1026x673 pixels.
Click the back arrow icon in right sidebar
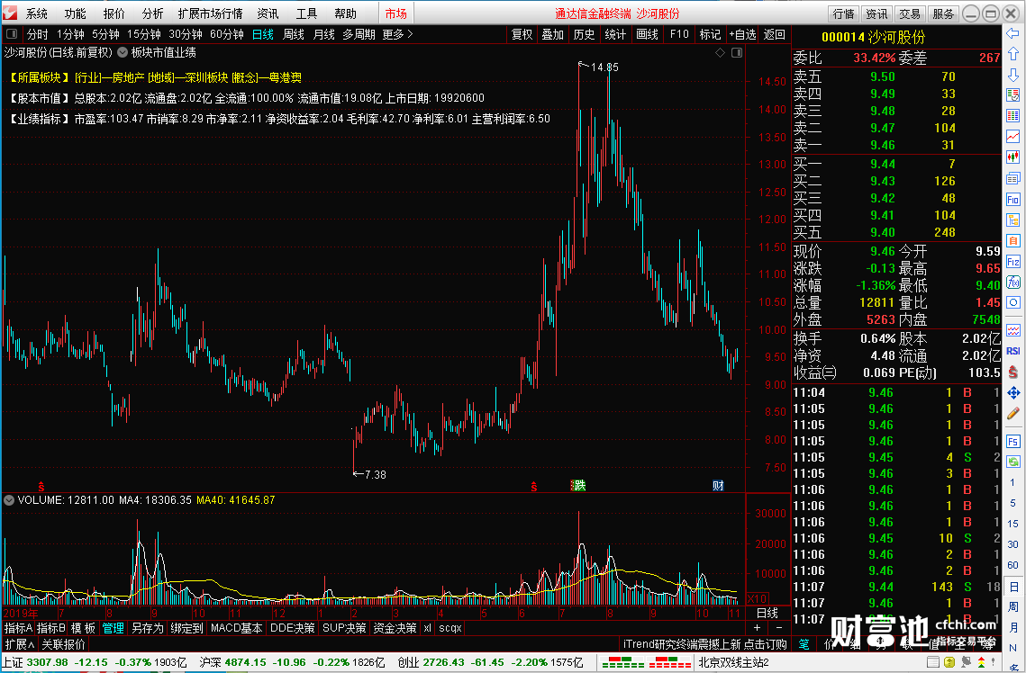pos(1012,33)
